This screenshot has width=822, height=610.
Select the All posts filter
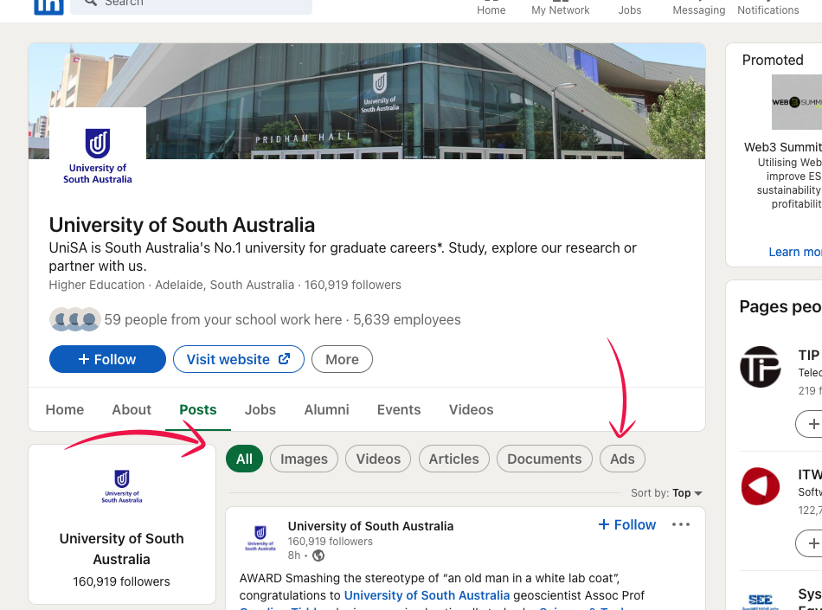[244, 459]
